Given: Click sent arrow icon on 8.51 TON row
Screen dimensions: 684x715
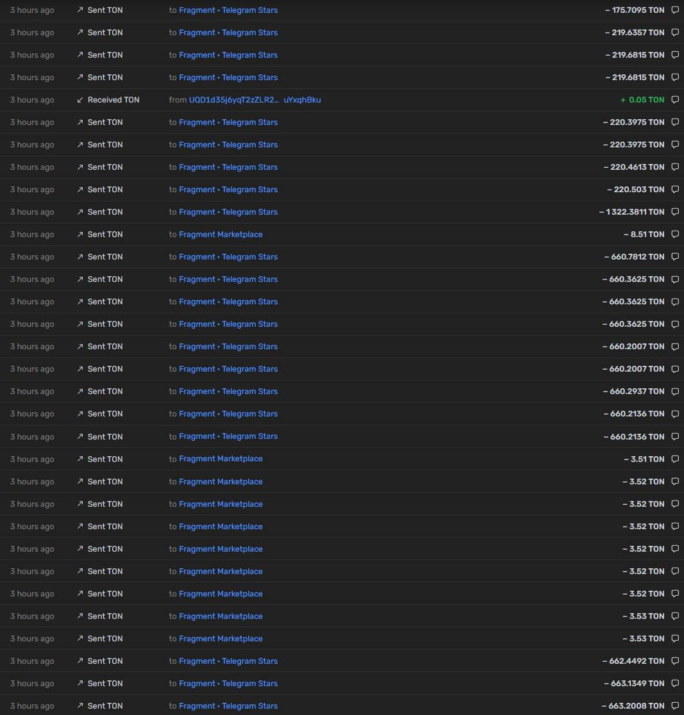Looking at the screenshot, I should pos(80,234).
